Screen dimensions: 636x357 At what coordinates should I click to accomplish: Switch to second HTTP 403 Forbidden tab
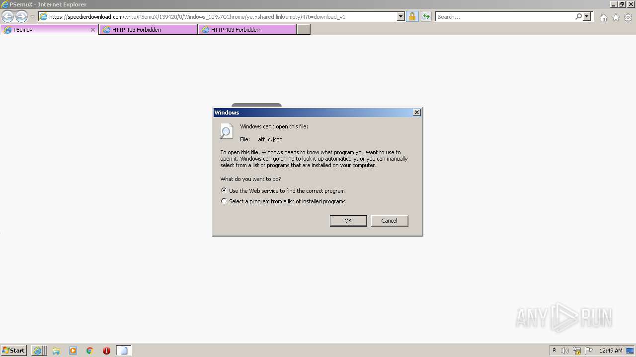pos(247,30)
